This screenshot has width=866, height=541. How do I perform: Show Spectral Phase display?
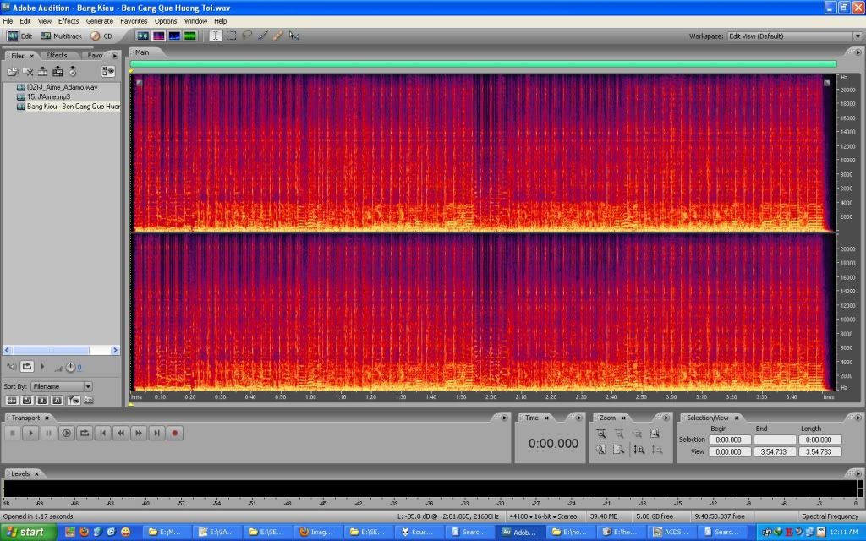point(190,36)
